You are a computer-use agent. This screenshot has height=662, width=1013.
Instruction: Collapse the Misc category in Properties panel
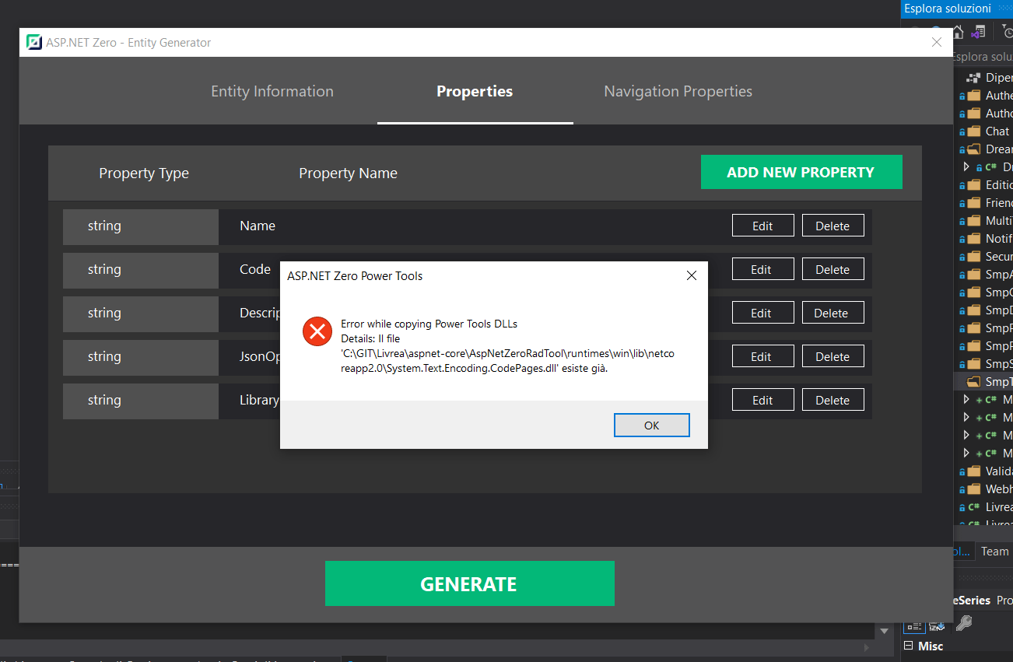908,646
